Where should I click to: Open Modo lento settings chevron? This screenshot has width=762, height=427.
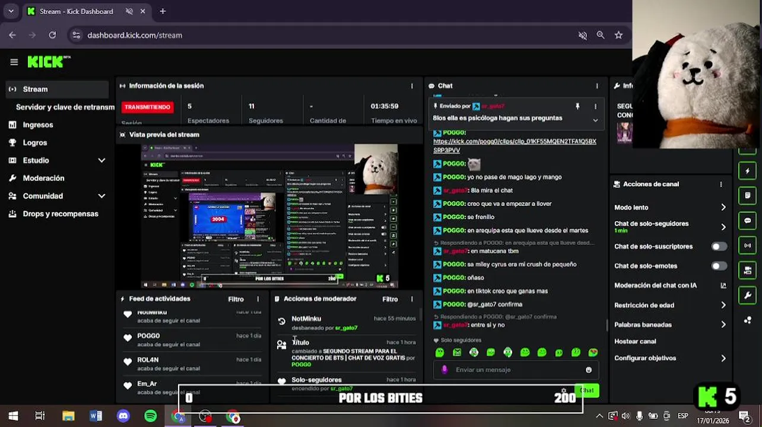point(723,208)
